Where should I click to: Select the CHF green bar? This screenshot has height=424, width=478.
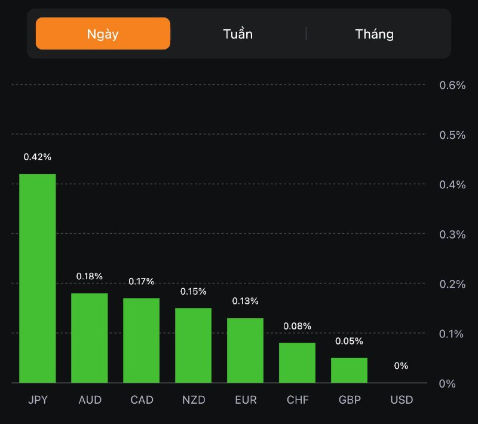coord(297,362)
